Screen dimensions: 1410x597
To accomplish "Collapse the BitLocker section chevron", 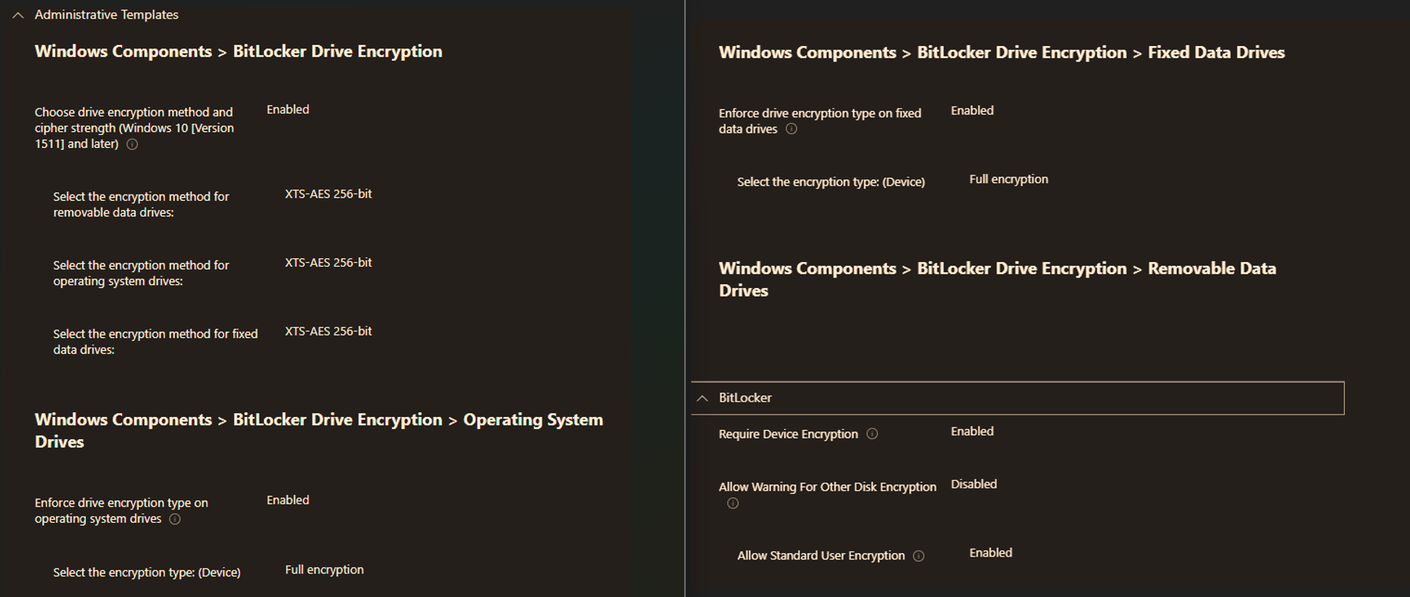I will 702,398.
